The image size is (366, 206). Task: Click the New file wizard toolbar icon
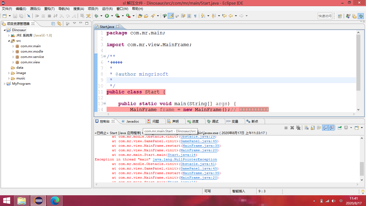(5, 16)
